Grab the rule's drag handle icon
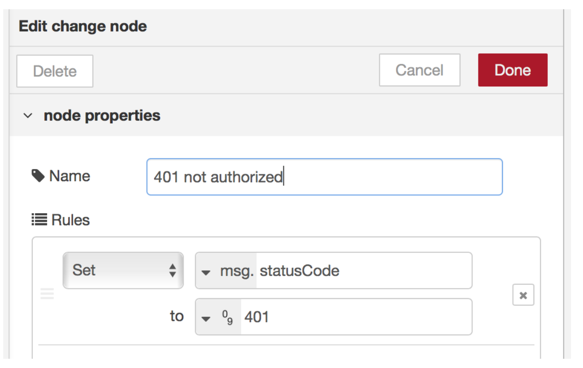The width and height of the screenshot is (583, 368). pyautogui.click(x=47, y=294)
